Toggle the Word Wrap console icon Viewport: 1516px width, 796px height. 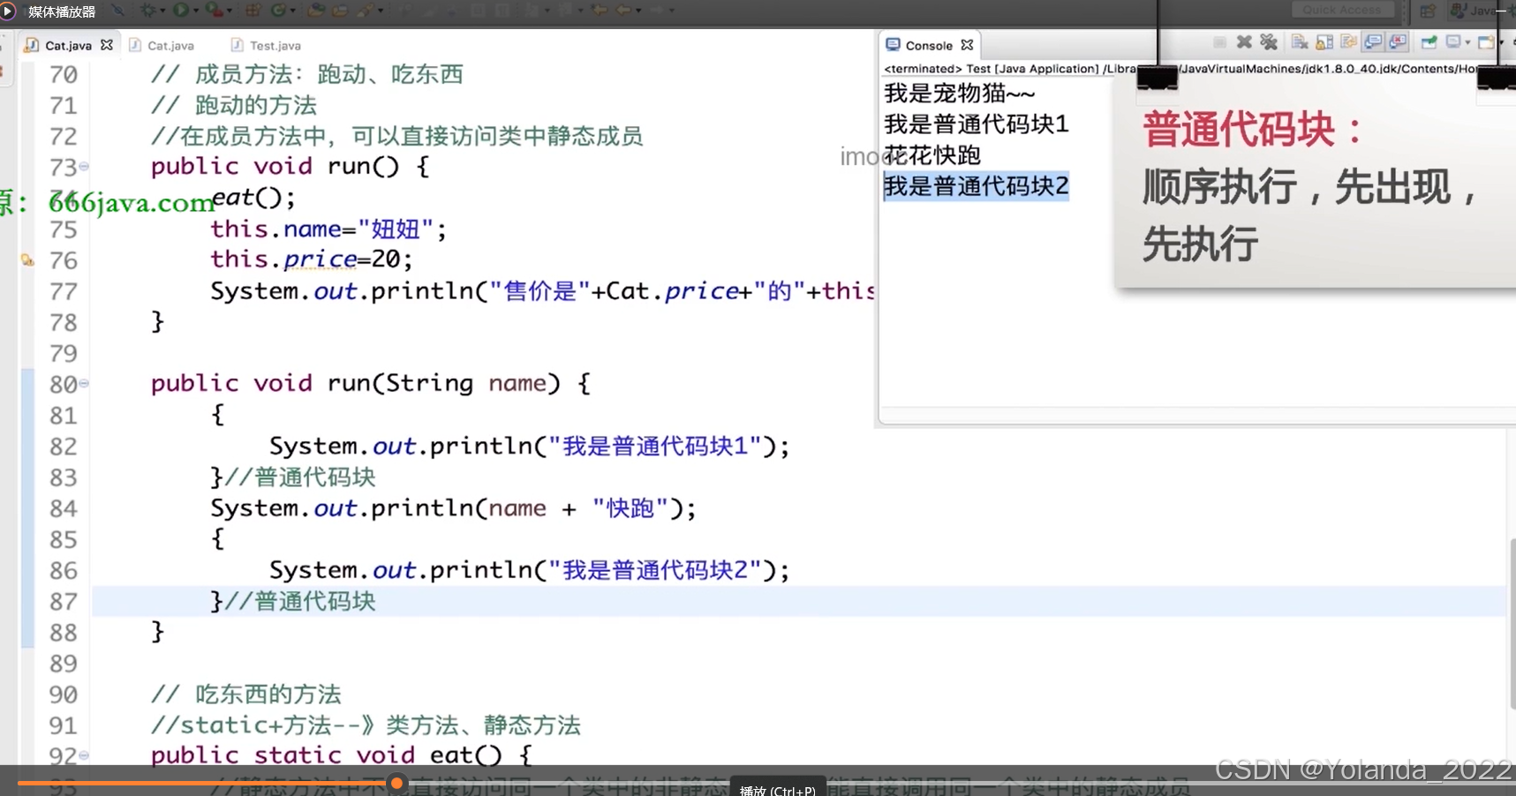(1348, 42)
